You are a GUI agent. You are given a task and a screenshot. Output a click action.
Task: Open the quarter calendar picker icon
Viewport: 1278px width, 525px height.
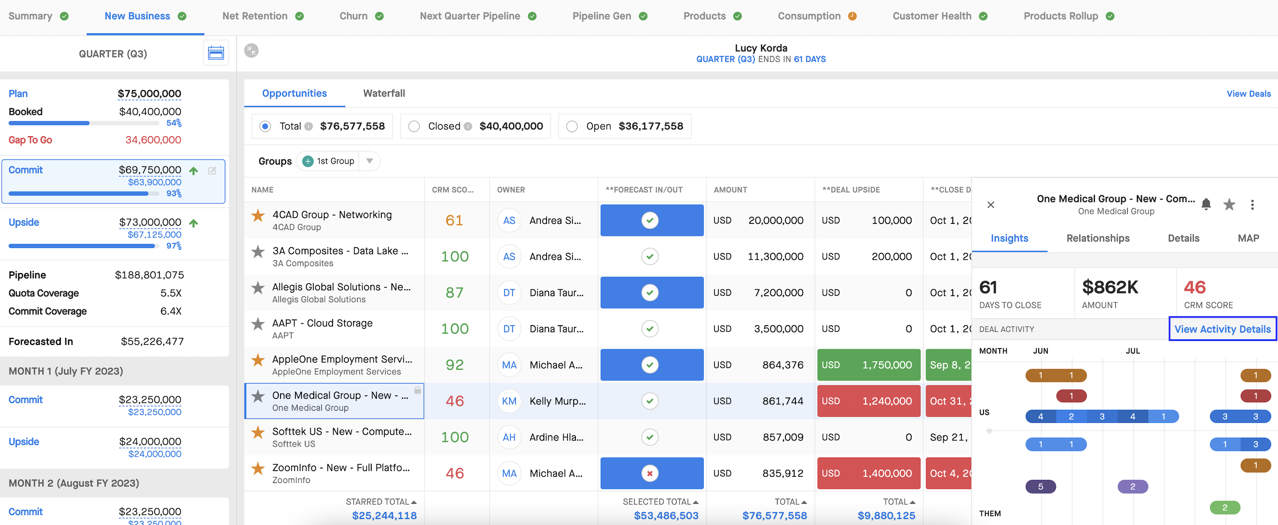click(216, 53)
